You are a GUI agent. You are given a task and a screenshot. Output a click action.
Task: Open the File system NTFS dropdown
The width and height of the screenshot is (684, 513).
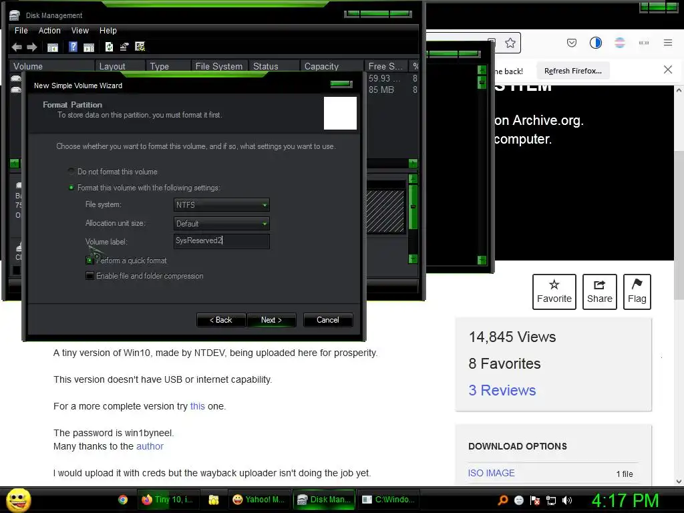coord(222,204)
